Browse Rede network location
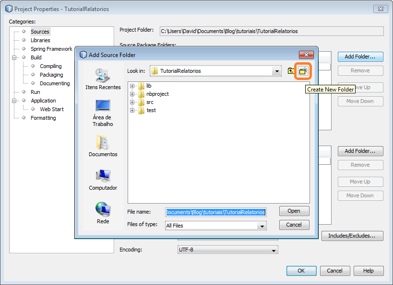The height and width of the screenshot is (285, 393). (103, 213)
